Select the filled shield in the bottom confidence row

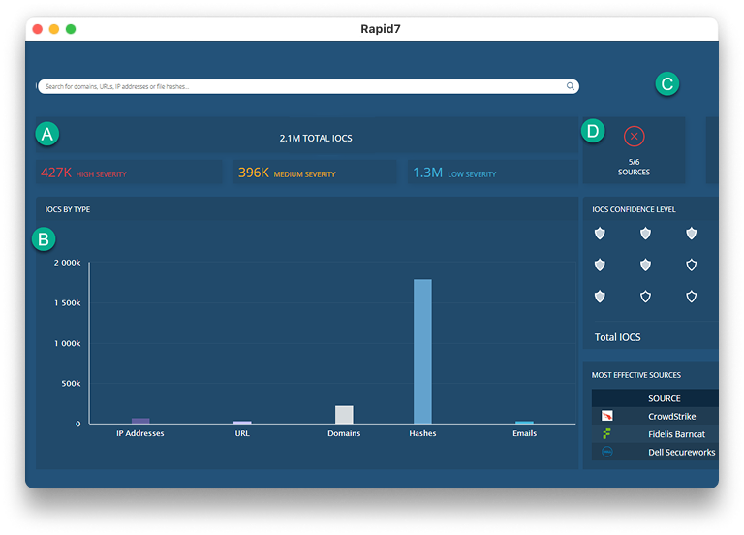tap(600, 297)
